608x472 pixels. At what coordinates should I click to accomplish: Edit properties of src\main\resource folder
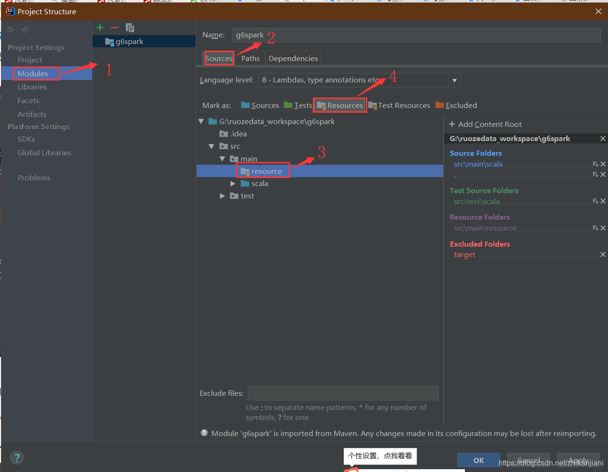(x=596, y=228)
